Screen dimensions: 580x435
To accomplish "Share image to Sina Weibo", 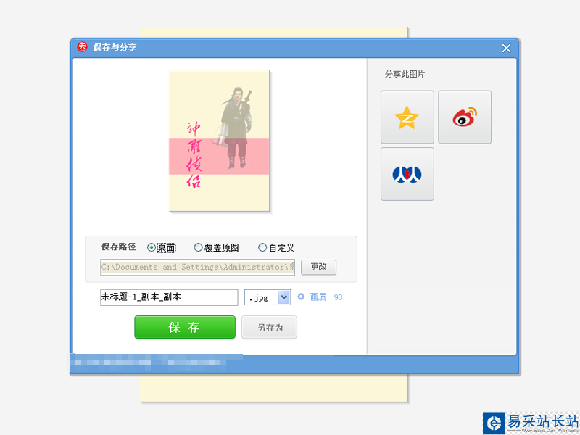I will pyautogui.click(x=465, y=117).
